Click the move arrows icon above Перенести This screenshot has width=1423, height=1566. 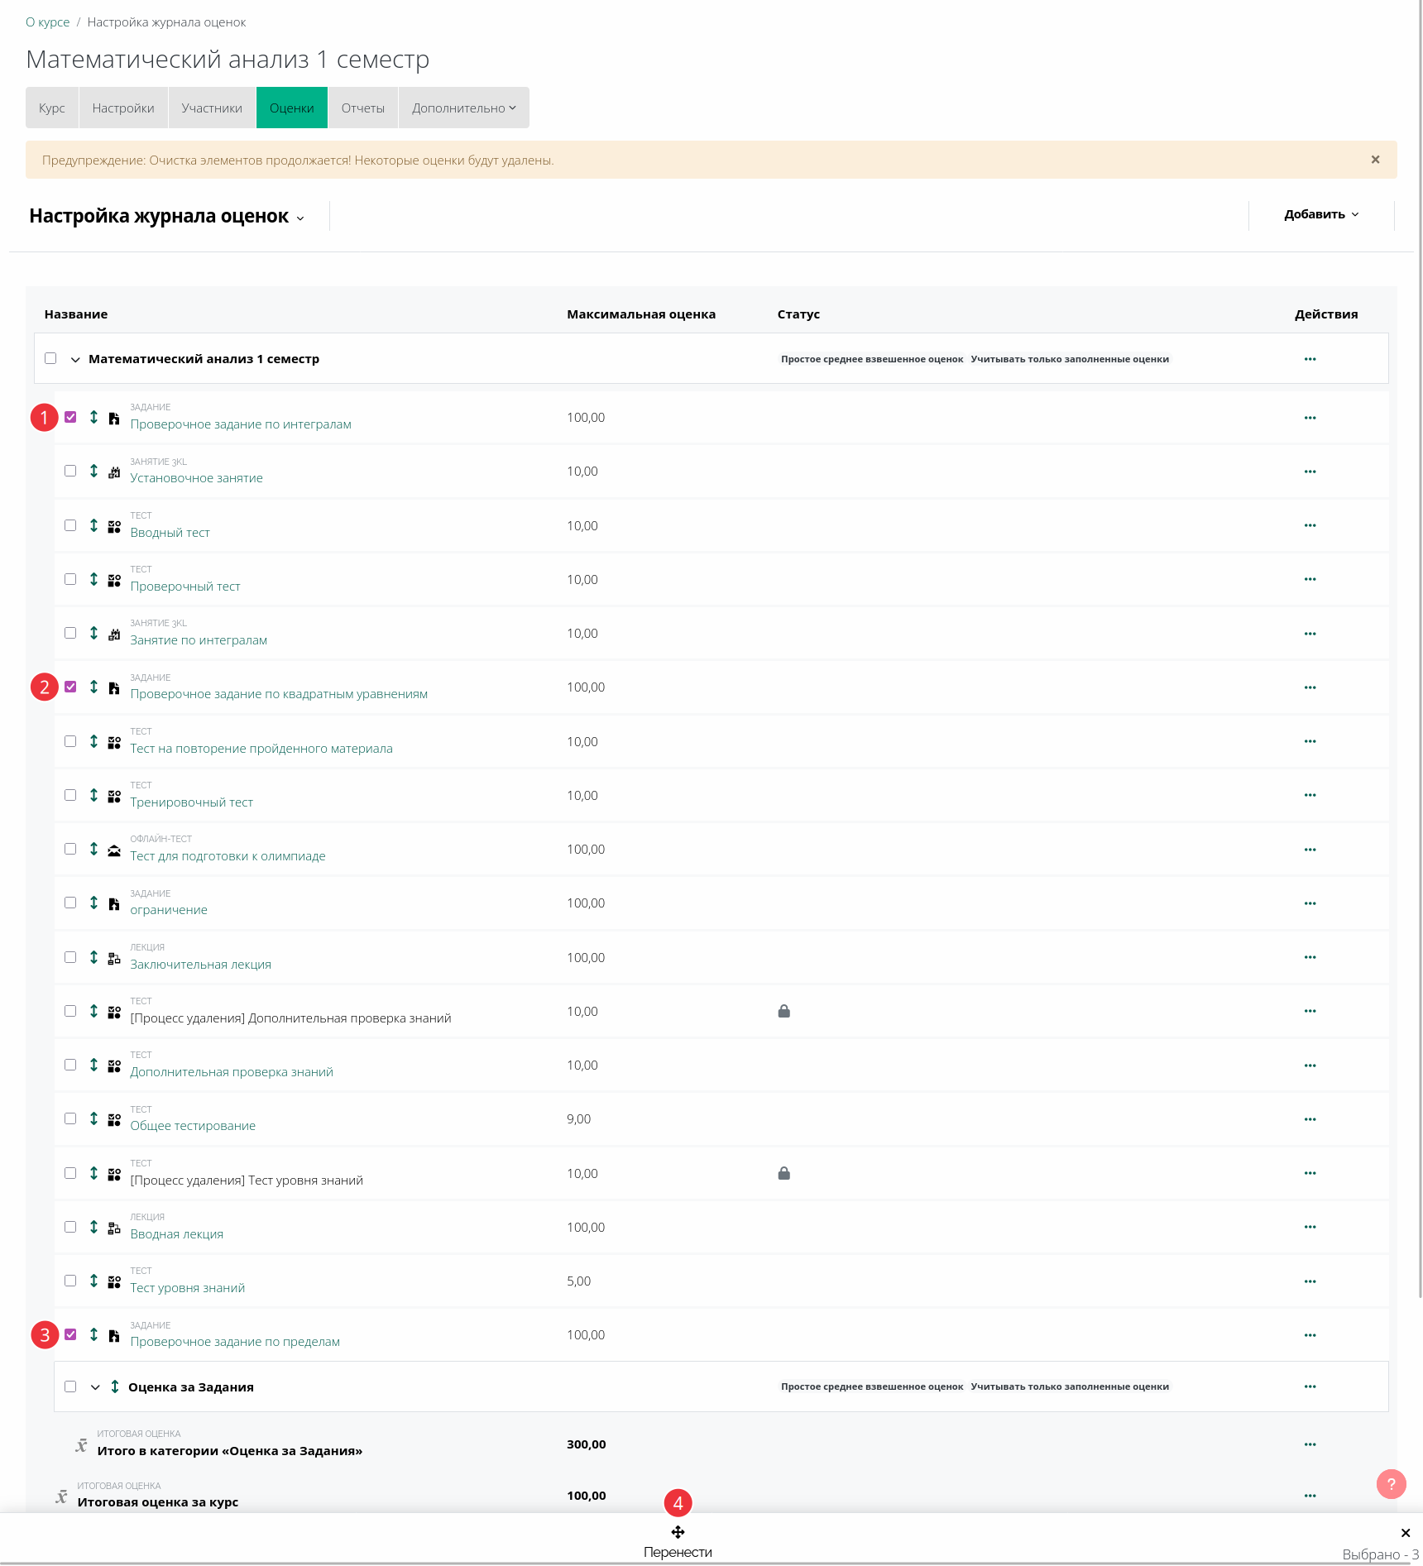click(x=678, y=1532)
